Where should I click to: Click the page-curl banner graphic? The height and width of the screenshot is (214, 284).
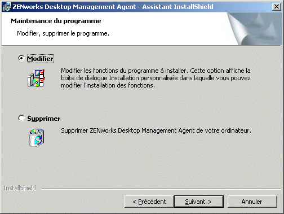coord(254,29)
